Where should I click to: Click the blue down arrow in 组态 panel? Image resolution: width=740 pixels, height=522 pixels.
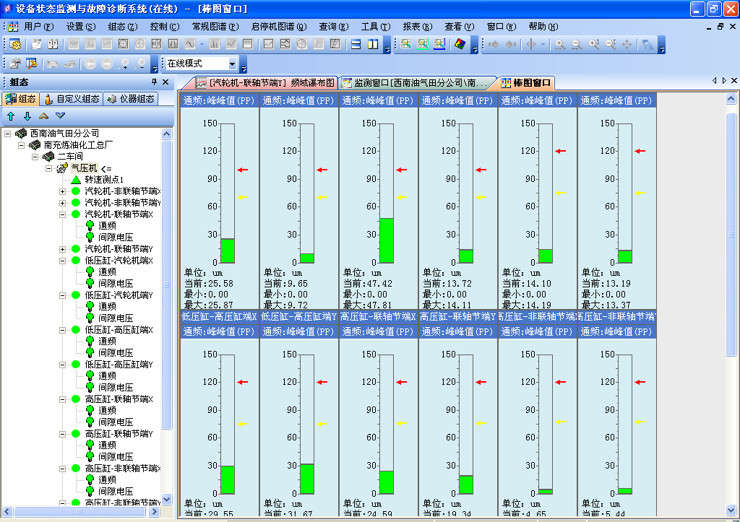point(27,116)
